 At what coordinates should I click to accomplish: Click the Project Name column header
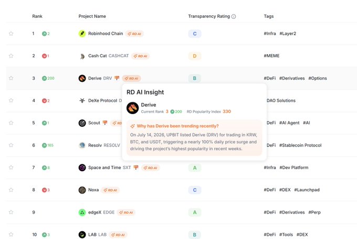tap(92, 16)
